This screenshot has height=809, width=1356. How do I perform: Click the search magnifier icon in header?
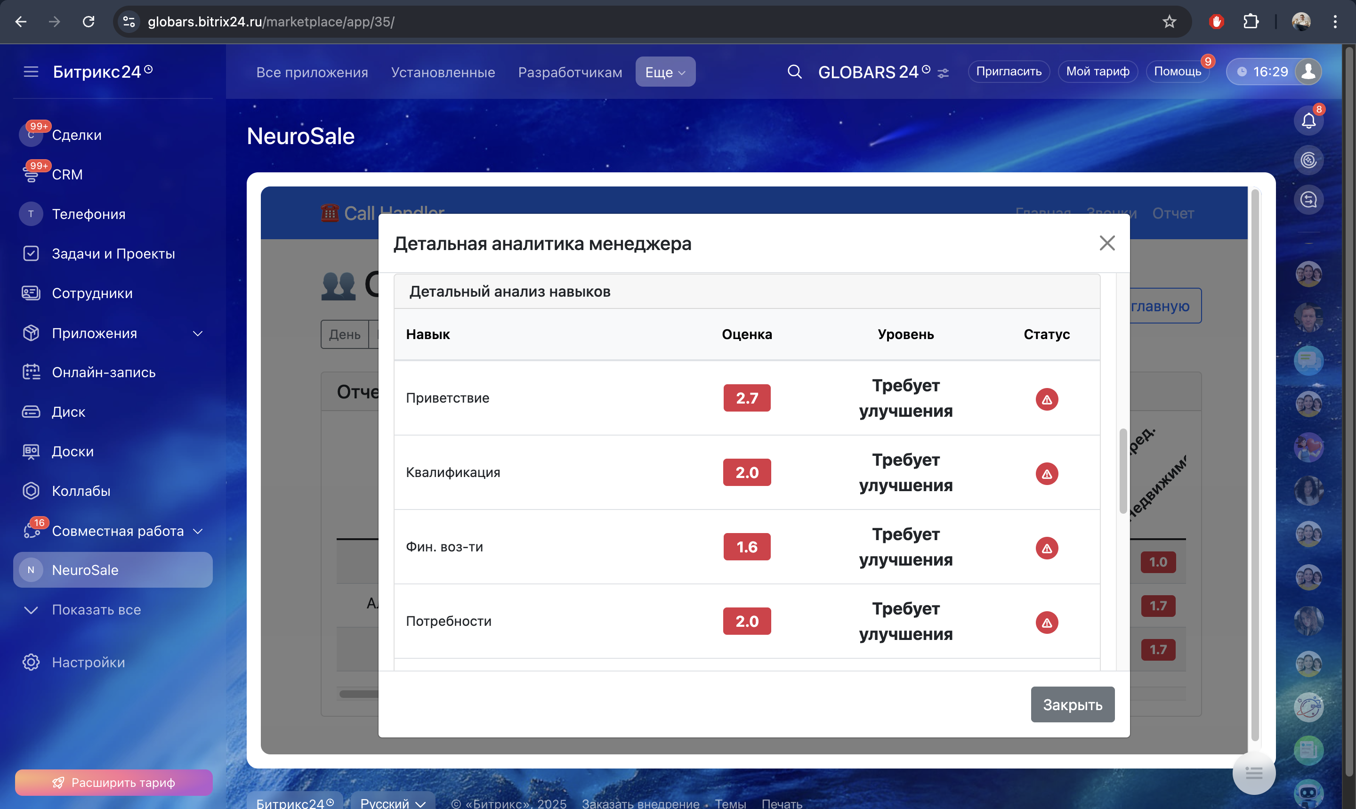click(x=794, y=72)
